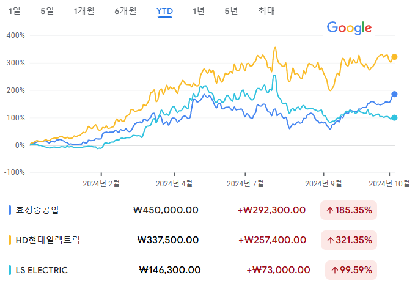Open the 1년 range tab
Image resolution: width=415 pixels, height=289 pixels.
point(199,11)
